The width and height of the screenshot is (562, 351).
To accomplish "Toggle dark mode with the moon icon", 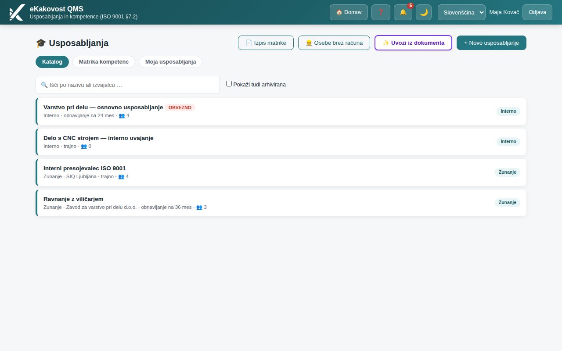I will pyautogui.click(x=424, y=12).
